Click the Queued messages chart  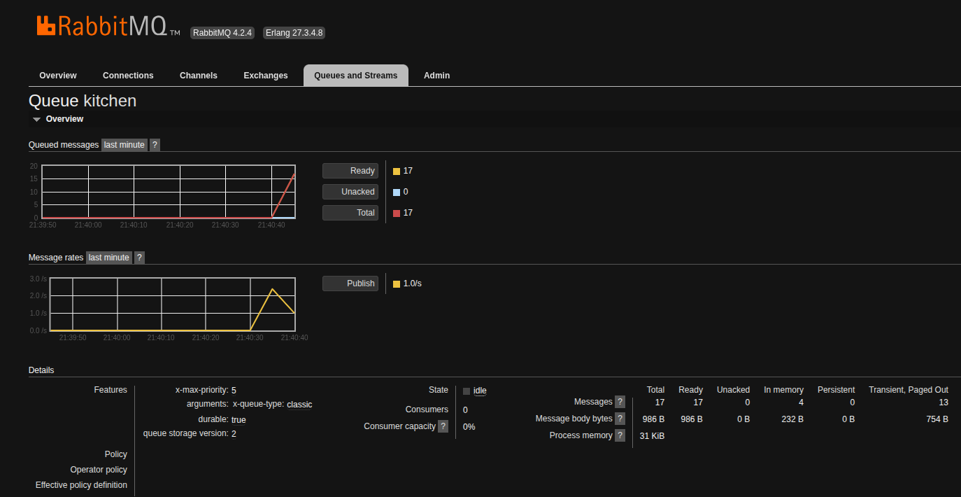[169, 192]
